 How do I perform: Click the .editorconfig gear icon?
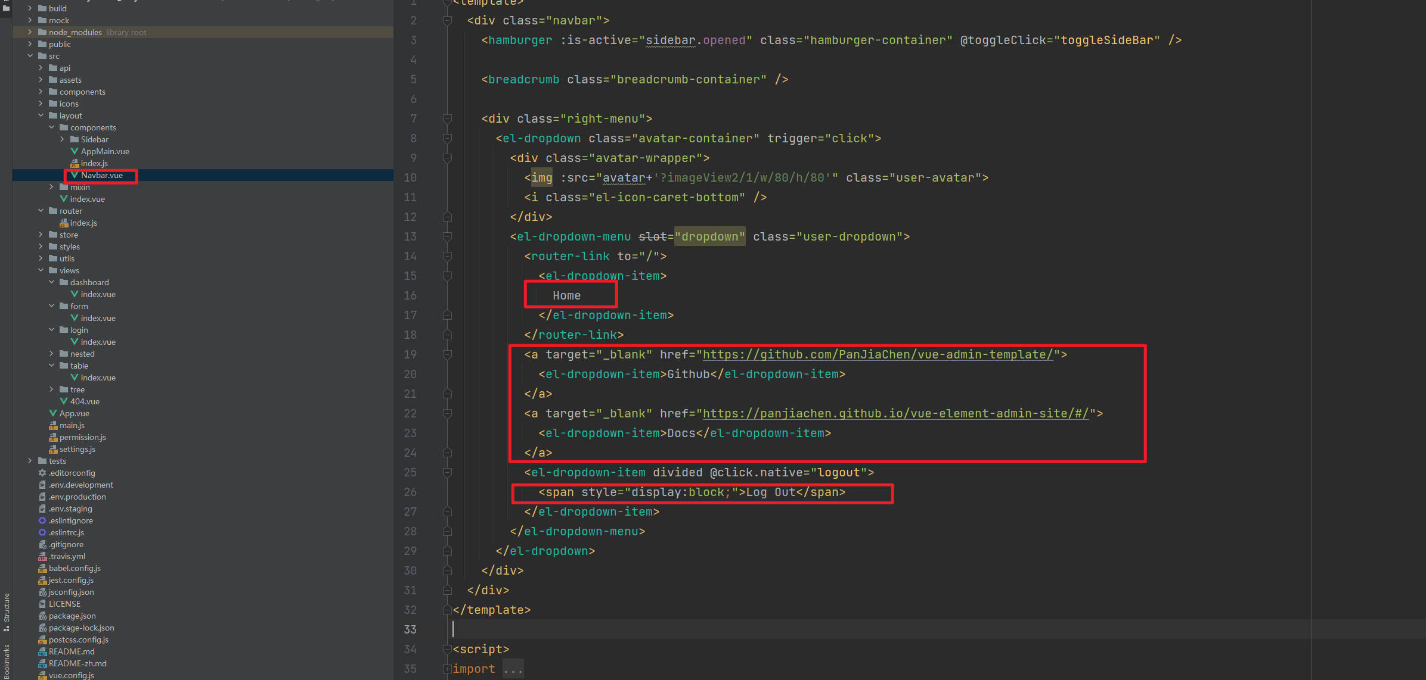pos(42,473)
